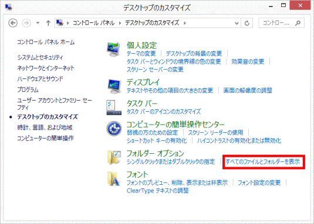Open the フォルダー オプション folder icon
Viewport: 314px width, 224px height.
pyautogui.click(x=114, y=157)
